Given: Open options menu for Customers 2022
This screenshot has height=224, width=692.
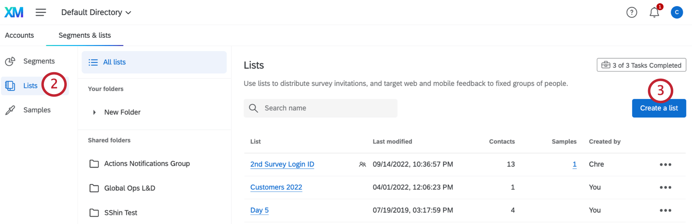Looking at the screenshot, I should [x=665, y=187].
